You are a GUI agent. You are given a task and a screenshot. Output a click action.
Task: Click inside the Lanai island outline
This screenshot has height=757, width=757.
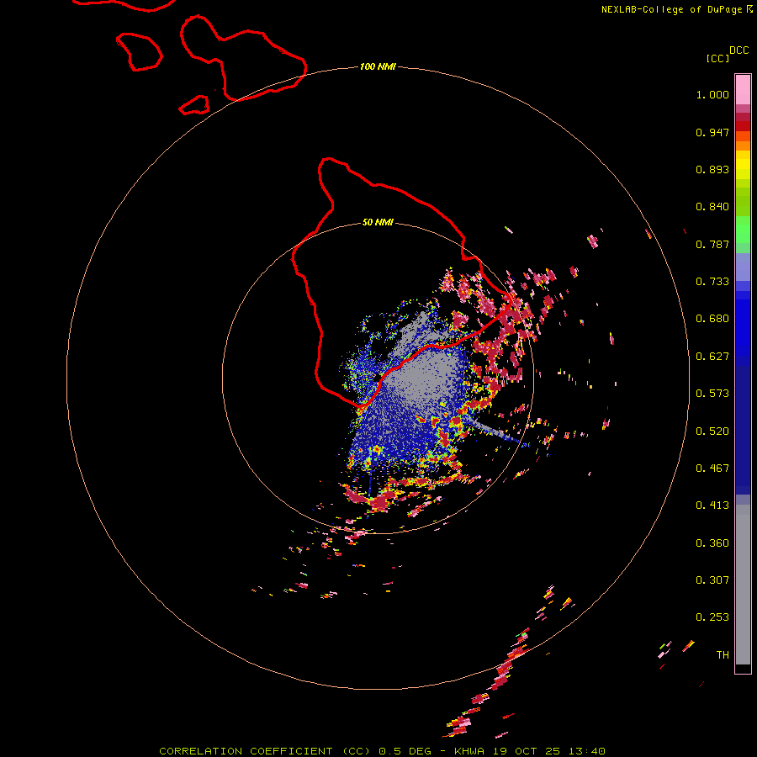point(139,51)
